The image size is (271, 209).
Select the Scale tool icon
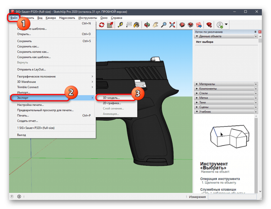tap(110, 25)
